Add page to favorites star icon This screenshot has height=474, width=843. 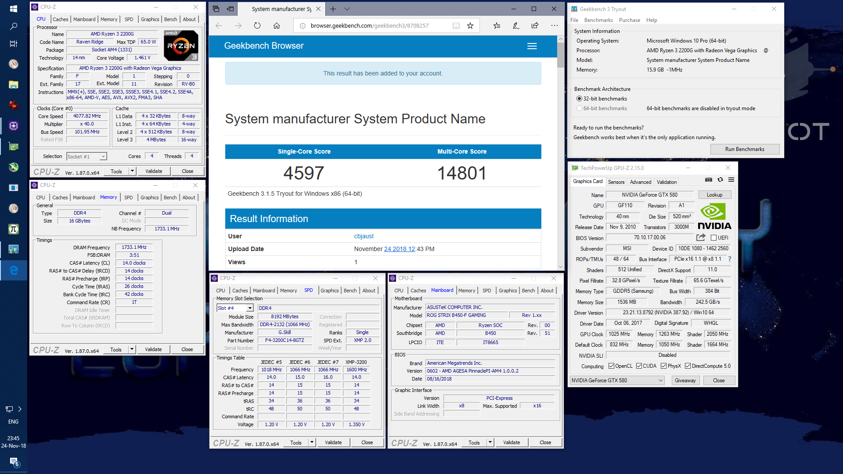tap(470, 26)
